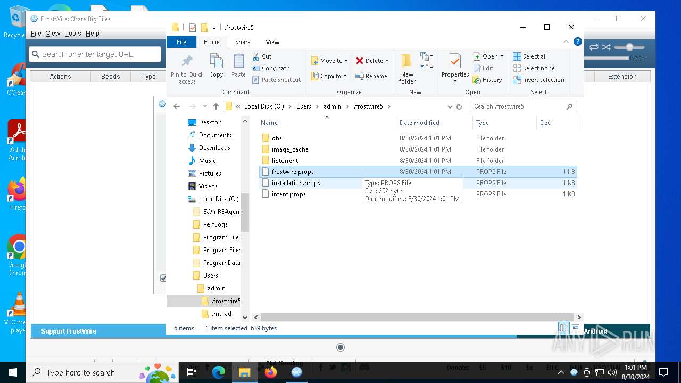The width and height of the screenshot is (681, 383).
Task: Click the search magnifier in Explorer
Action: 569,106
